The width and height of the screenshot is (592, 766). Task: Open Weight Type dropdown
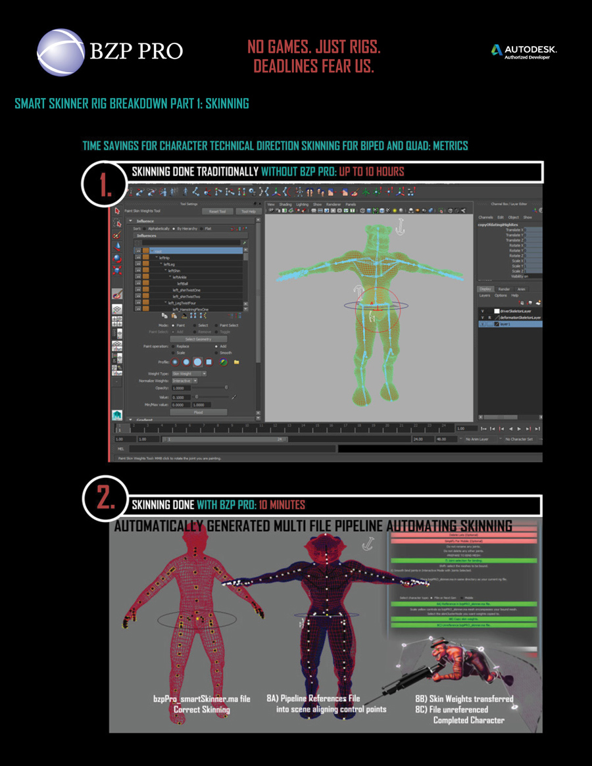189,373
